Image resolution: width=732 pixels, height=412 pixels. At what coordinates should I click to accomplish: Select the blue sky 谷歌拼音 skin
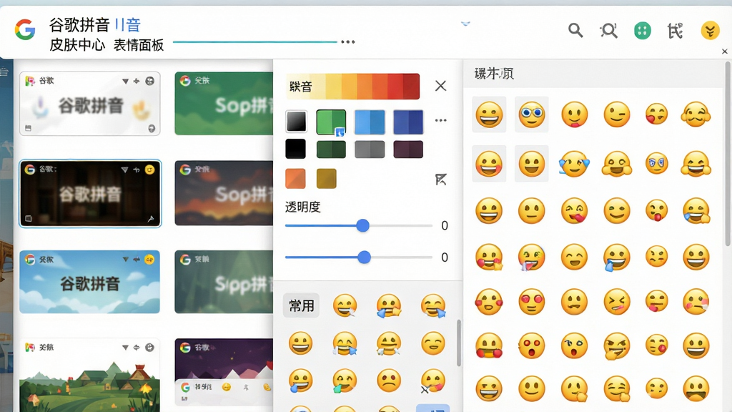[89, 282]
